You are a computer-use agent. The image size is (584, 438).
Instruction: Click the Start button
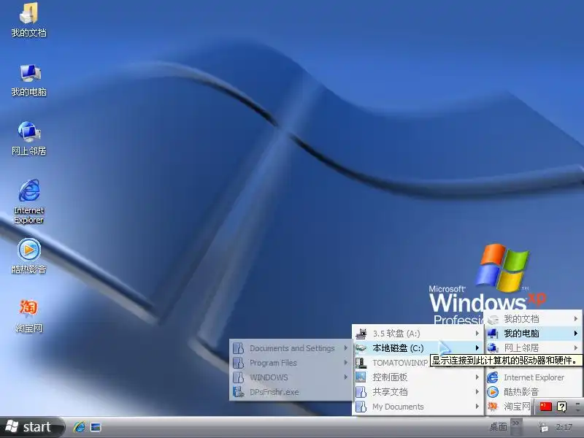[32, 427]
